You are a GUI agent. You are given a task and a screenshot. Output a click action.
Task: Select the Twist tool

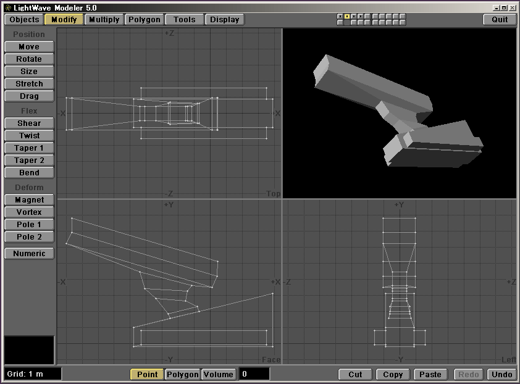[x=29, y=136]
